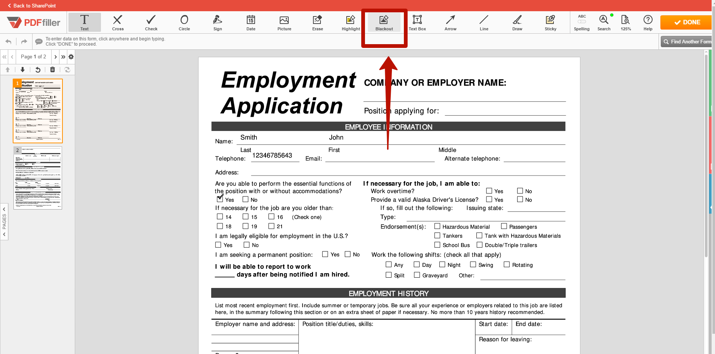Select the Arrow tool

tap(451, 22)
